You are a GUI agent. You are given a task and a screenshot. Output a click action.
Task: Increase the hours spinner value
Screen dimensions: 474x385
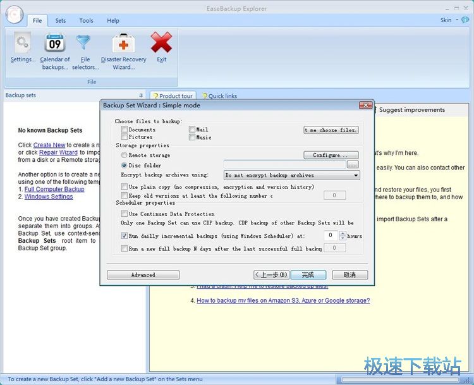tap(343, 233)
